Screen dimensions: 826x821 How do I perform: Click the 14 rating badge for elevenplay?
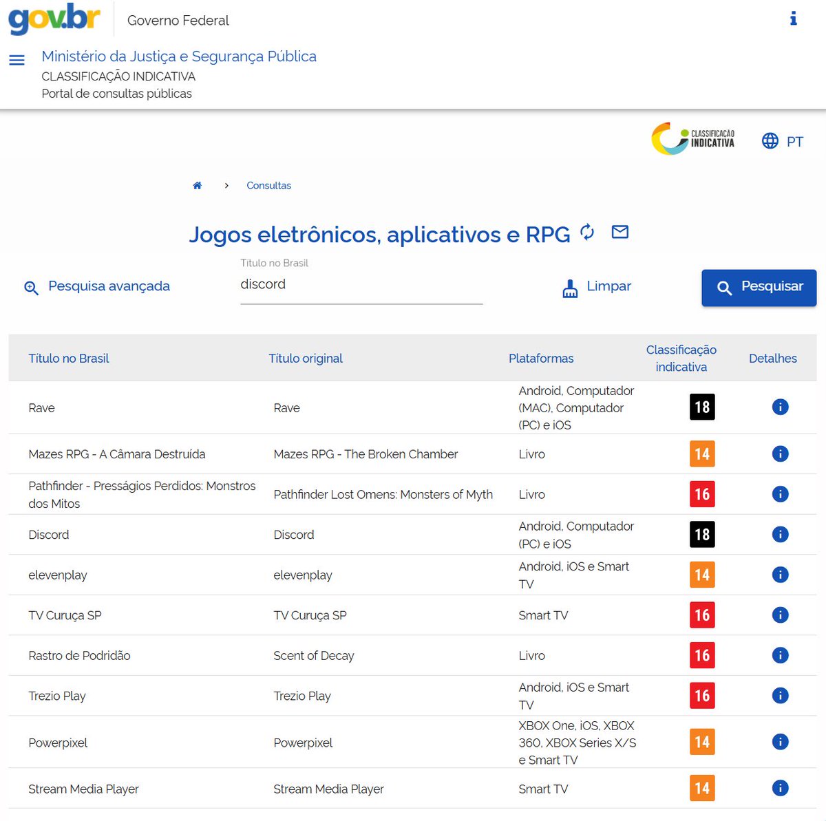coord(702,575)
